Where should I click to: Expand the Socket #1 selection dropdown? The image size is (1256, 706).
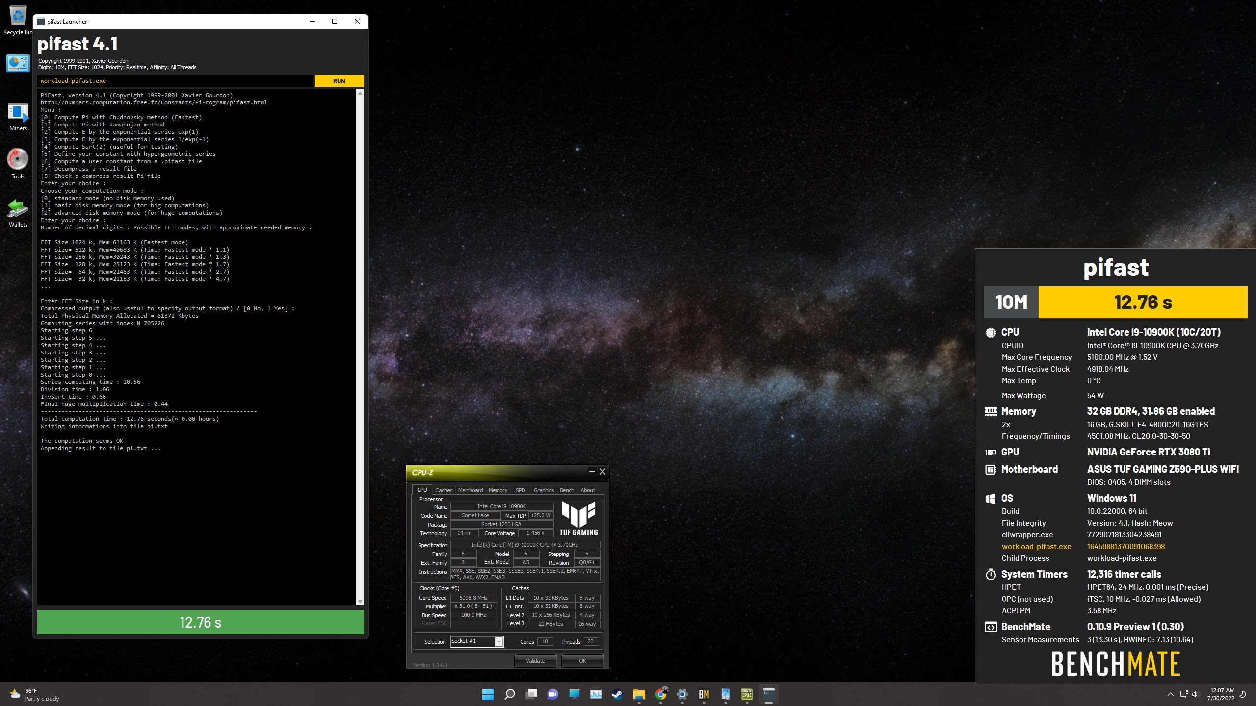499,641
